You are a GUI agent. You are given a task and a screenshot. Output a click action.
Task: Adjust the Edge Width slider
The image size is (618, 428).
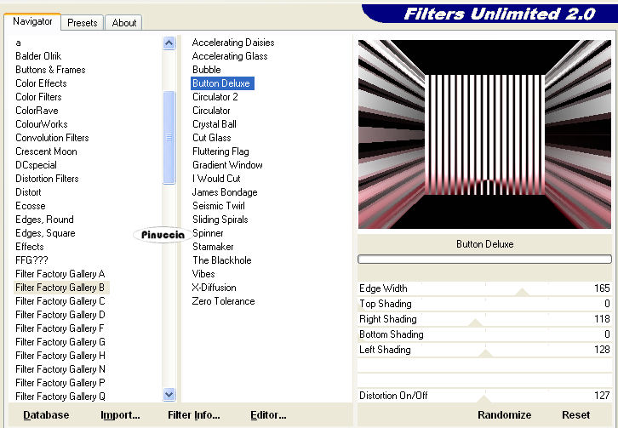point(485,288)
